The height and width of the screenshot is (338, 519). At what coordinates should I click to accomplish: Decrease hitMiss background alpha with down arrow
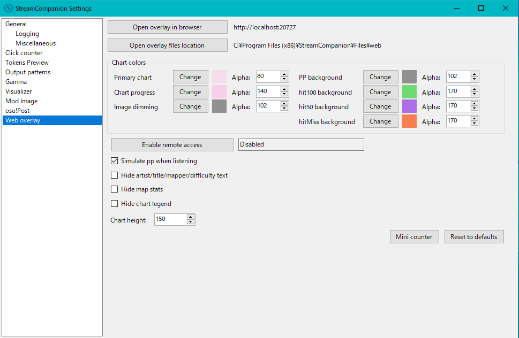pos(475,123)
